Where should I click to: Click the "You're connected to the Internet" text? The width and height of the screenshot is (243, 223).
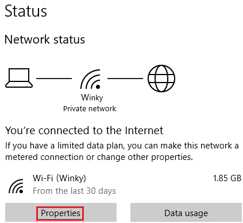click(84, 131)
